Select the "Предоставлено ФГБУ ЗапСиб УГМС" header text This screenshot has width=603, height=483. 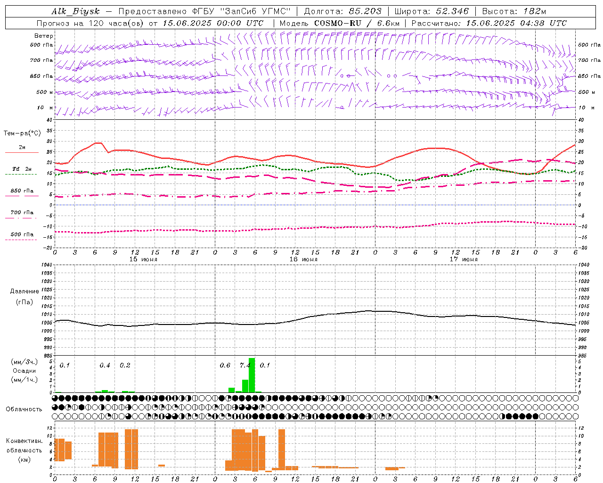[204, 12]
